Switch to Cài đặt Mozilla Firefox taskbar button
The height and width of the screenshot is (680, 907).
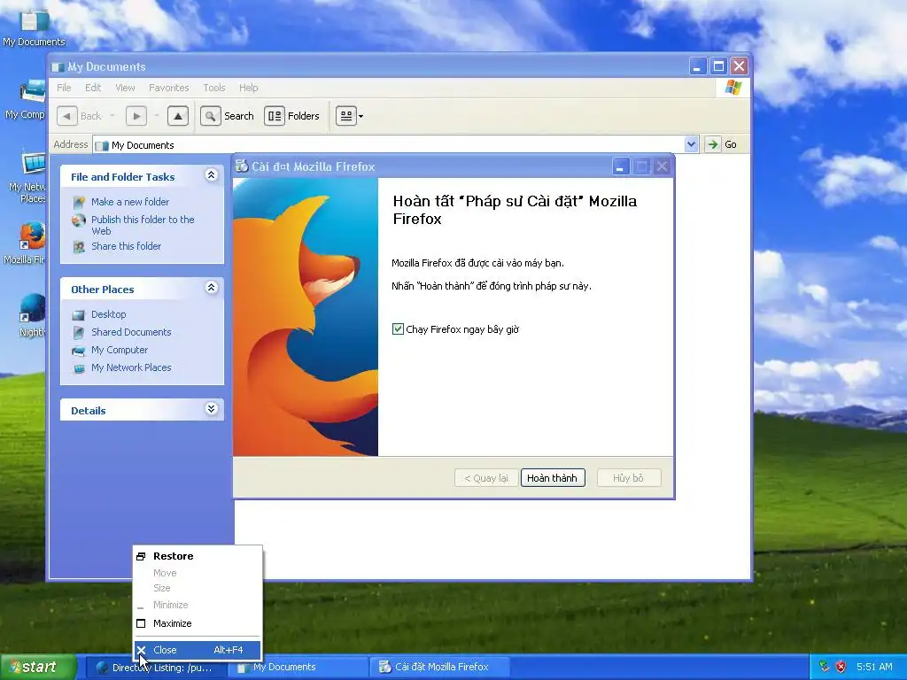point(438,668)
